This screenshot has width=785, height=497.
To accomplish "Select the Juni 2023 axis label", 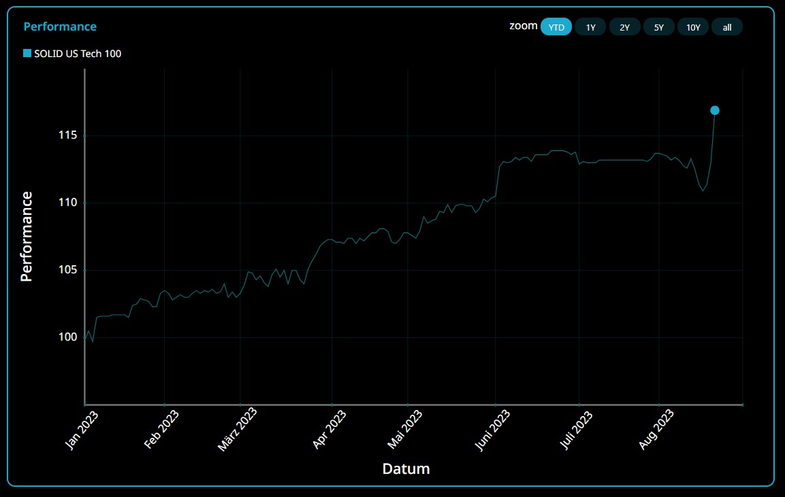I will [493, 430].
